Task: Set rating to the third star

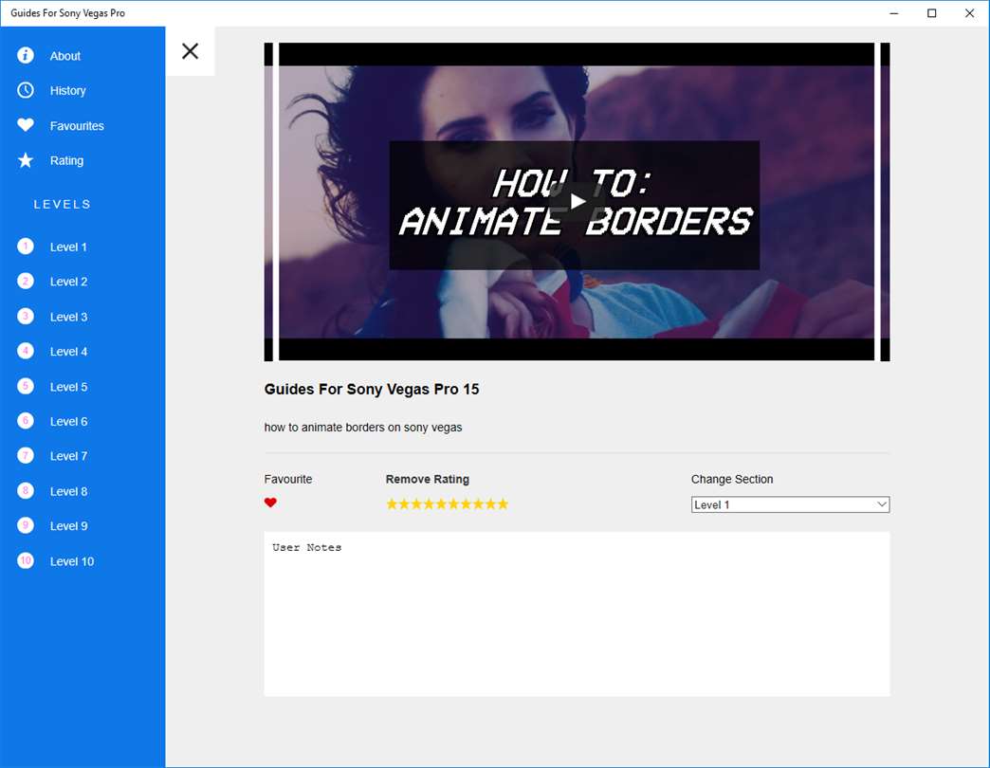Action: click(416, 503)
